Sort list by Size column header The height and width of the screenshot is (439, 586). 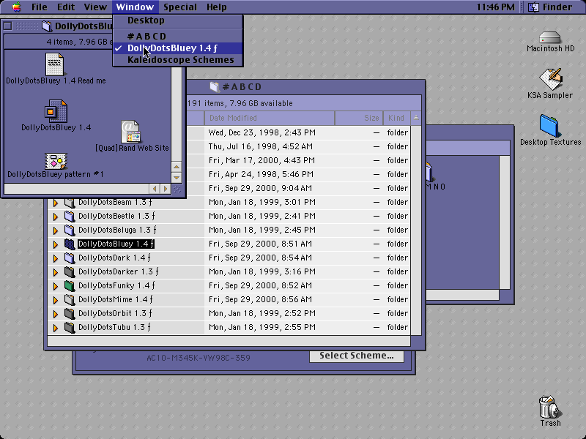[x=359, y=118]
